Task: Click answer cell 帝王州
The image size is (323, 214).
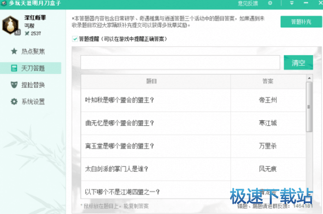Action: click(268, 100)
